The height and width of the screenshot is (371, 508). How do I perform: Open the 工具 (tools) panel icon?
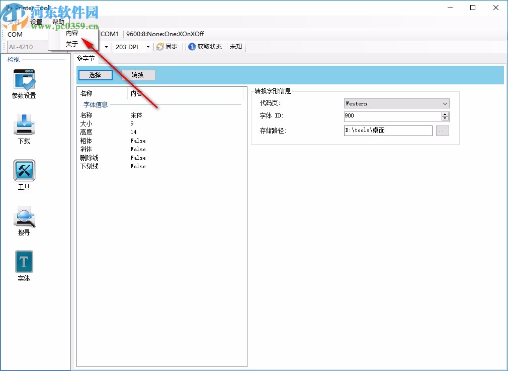[x=24, y=171]
